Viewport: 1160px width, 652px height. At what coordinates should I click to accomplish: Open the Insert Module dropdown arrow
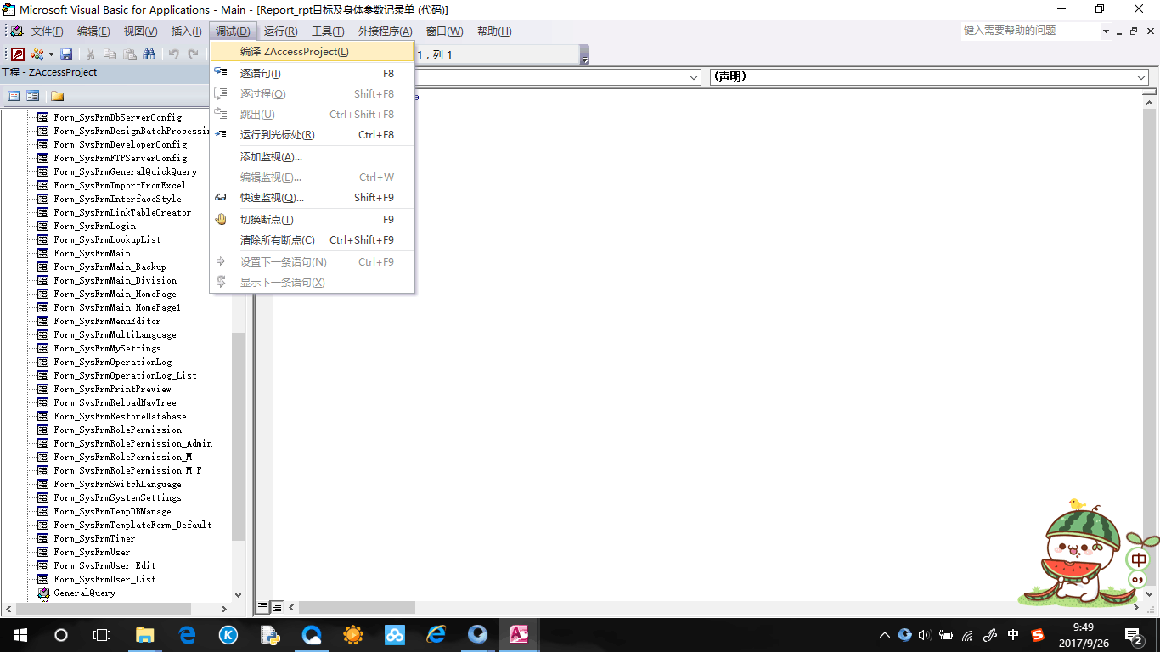pos(51,53)
